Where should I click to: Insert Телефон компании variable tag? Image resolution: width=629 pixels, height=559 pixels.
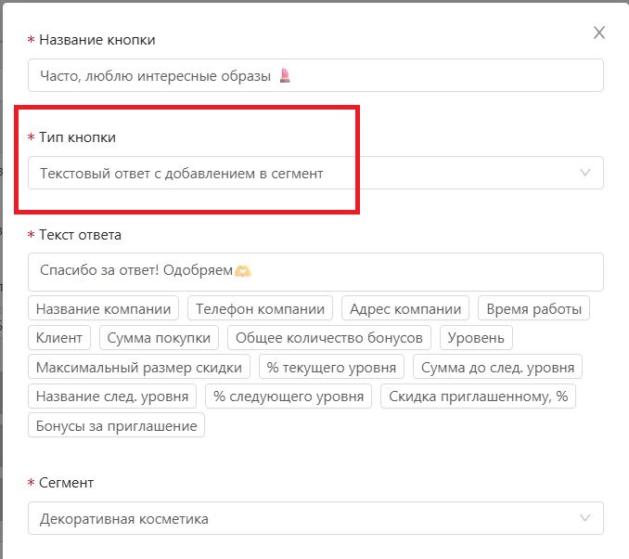coord(260,308)
